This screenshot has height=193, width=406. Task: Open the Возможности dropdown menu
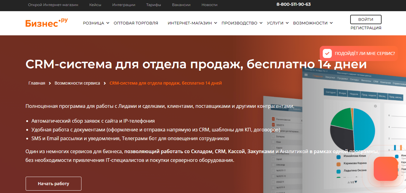313,23
